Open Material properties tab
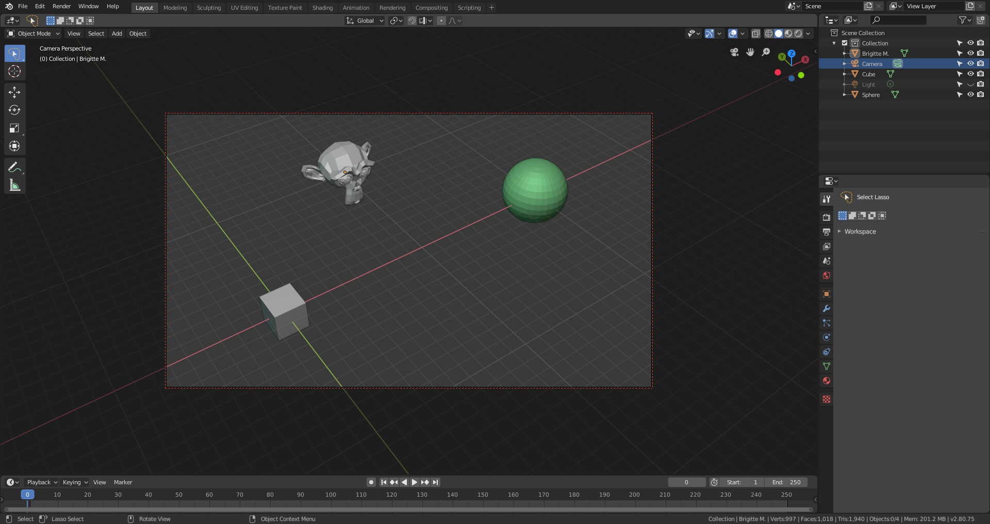 click(827, 381)
